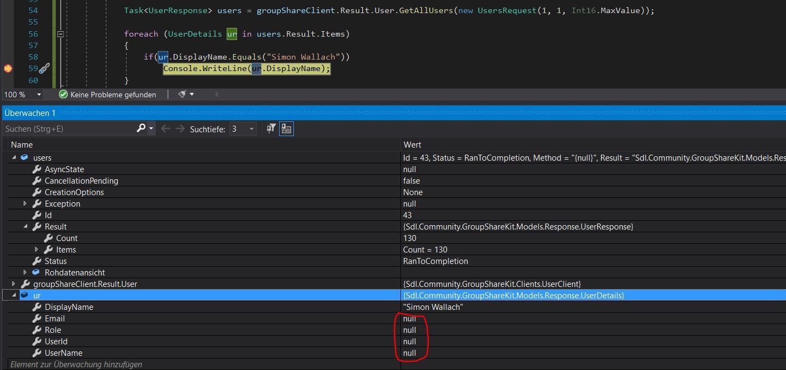
Task: Click the search next (right arrow) button
Action: [179, 128]
